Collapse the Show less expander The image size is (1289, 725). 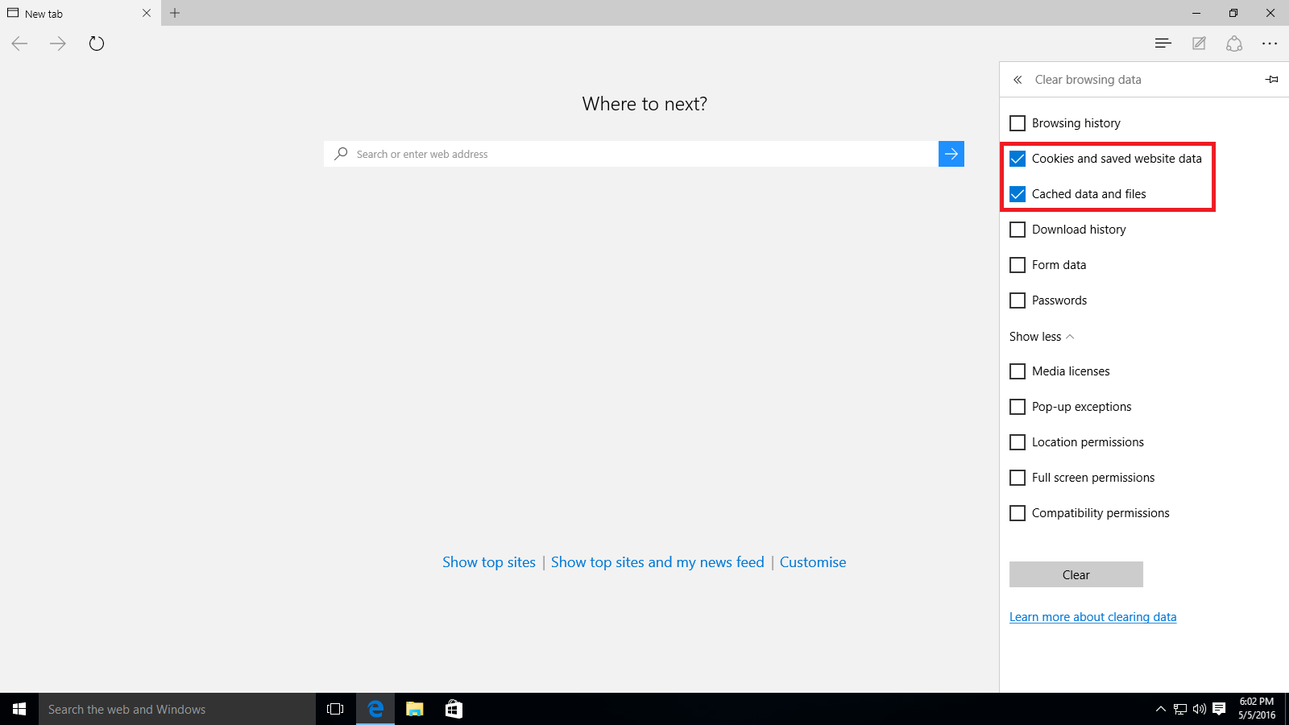click(x=1042, y=337)
